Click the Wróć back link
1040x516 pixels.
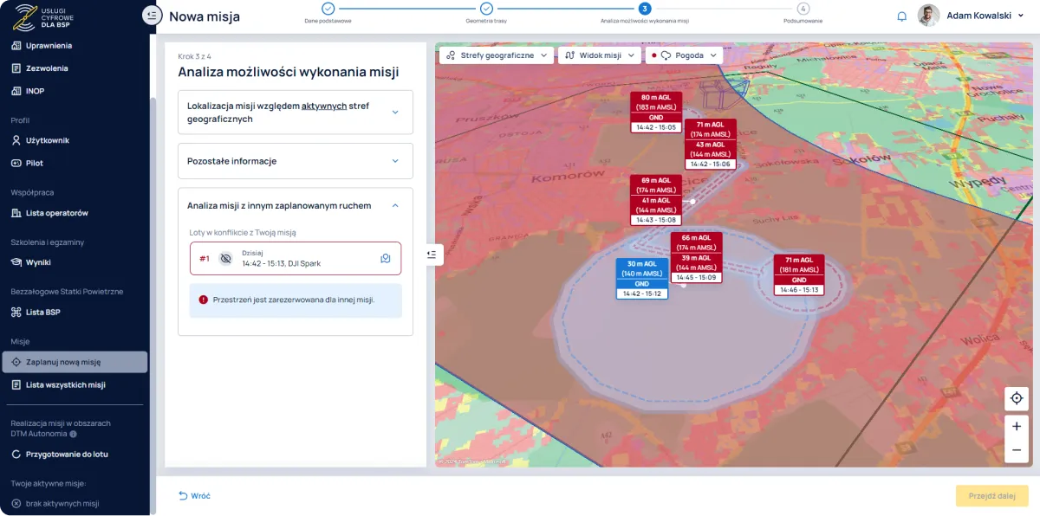point(195,496)
